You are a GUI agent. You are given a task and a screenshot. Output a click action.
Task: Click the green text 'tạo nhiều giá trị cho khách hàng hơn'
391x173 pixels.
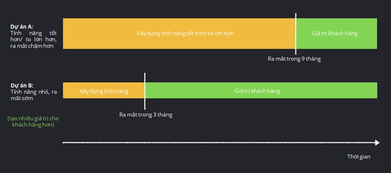(33, 122)
